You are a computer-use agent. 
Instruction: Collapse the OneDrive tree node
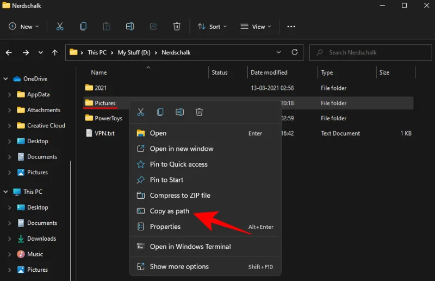5,79
